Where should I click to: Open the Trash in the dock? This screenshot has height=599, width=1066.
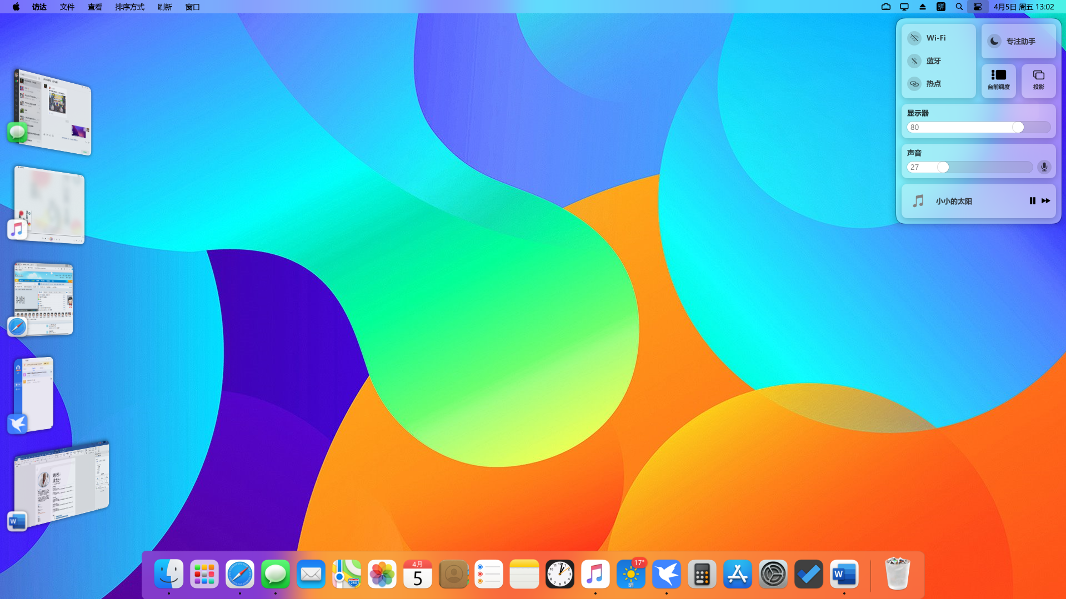click(897, 574)
